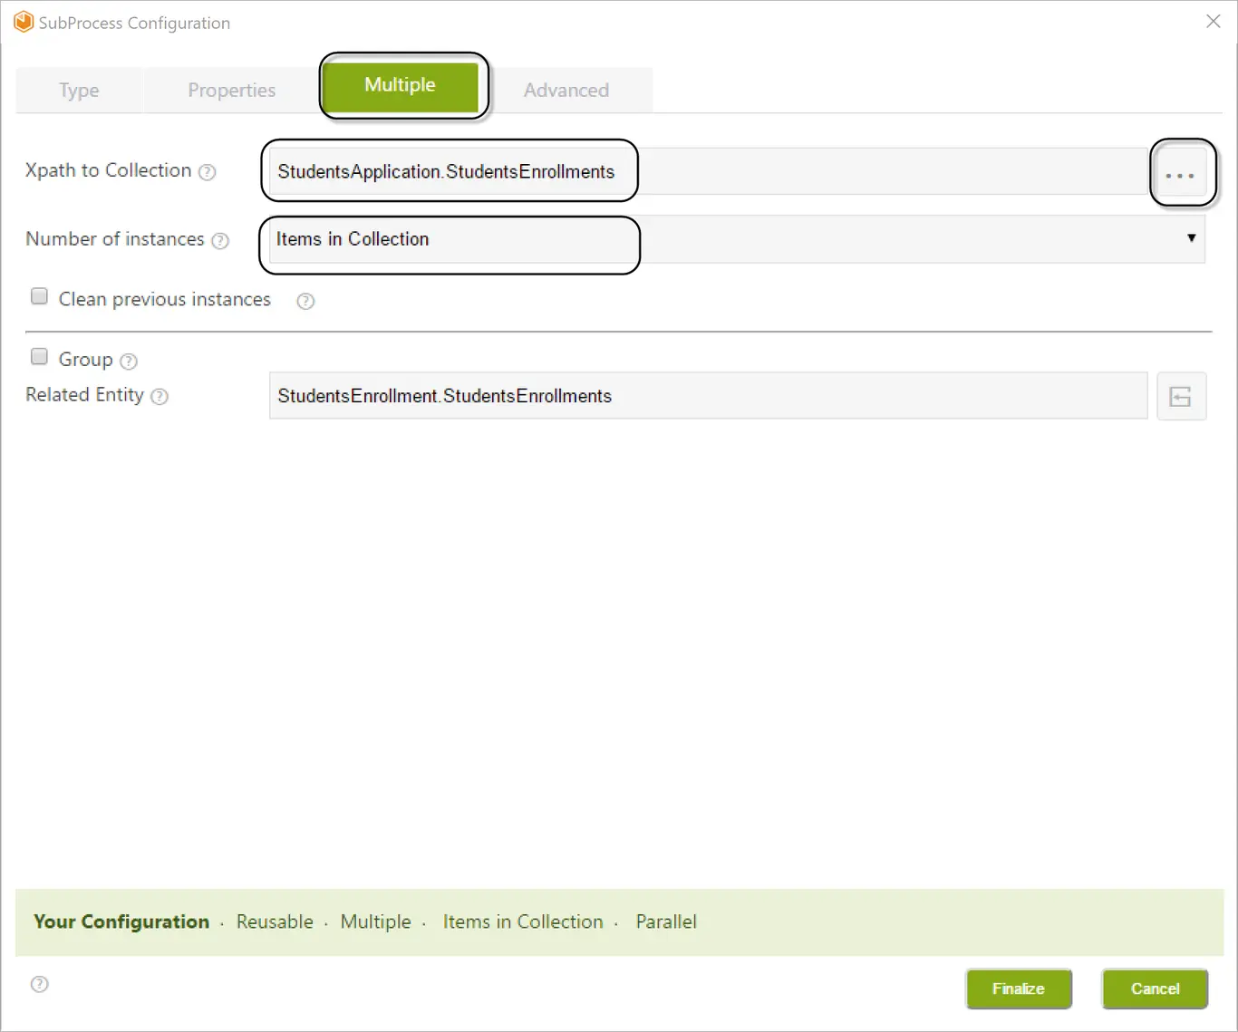Screen dimensions: 1238x1032
Task: Click the Finalize button
Action: tap(1019, 989)
